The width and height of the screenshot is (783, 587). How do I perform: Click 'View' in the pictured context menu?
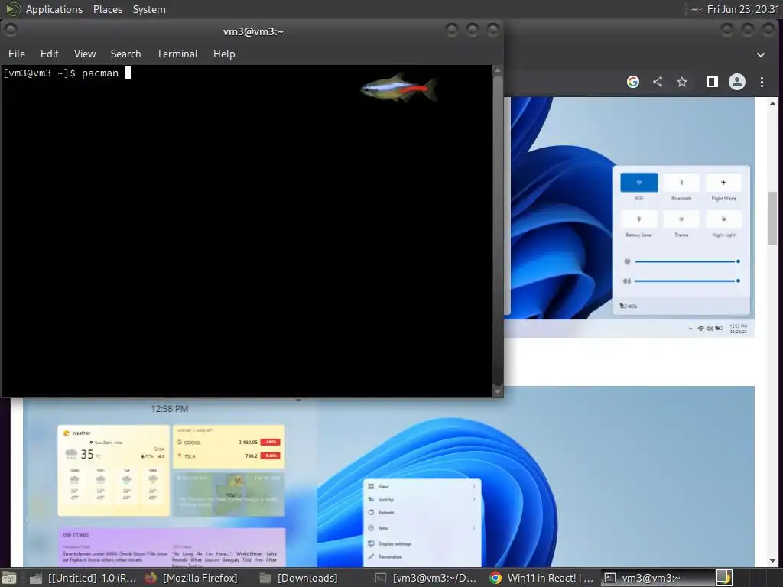[384, 486]
